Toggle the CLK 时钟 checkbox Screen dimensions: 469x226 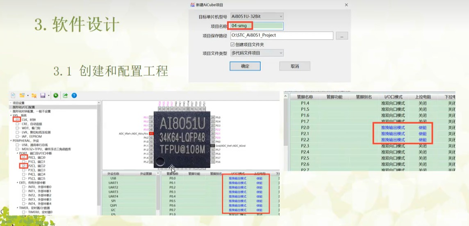point(18,120)
